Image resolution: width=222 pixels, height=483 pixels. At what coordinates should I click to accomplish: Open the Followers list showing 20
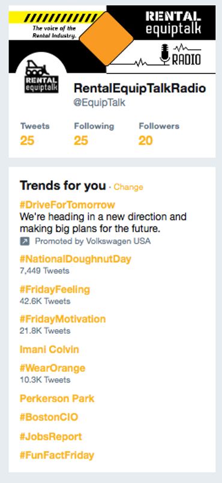click(x=158, y=135)
